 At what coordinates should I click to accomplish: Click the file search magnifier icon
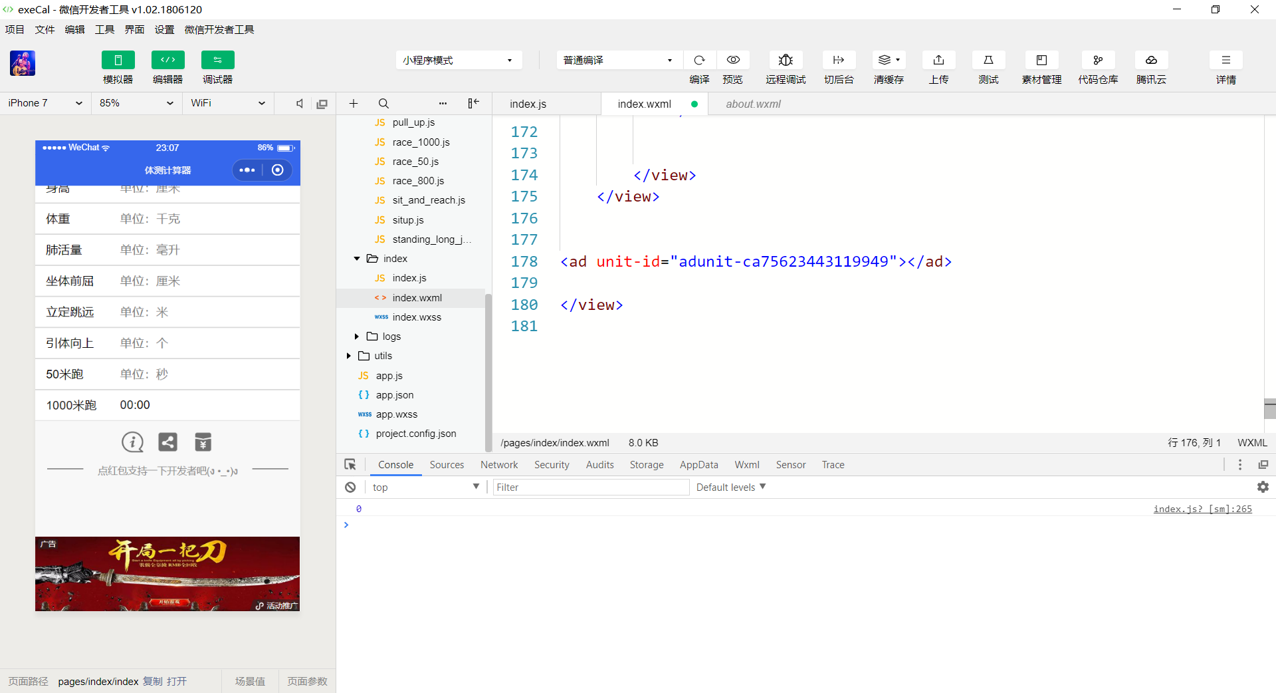(383, 104)
